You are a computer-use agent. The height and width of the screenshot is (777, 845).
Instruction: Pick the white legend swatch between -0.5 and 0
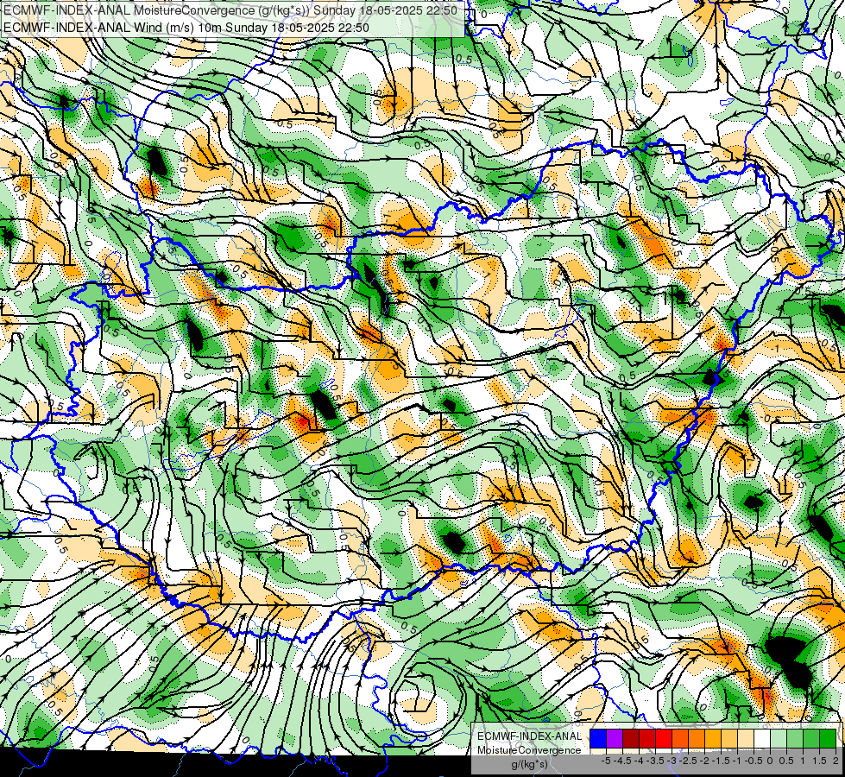point(762,739)
